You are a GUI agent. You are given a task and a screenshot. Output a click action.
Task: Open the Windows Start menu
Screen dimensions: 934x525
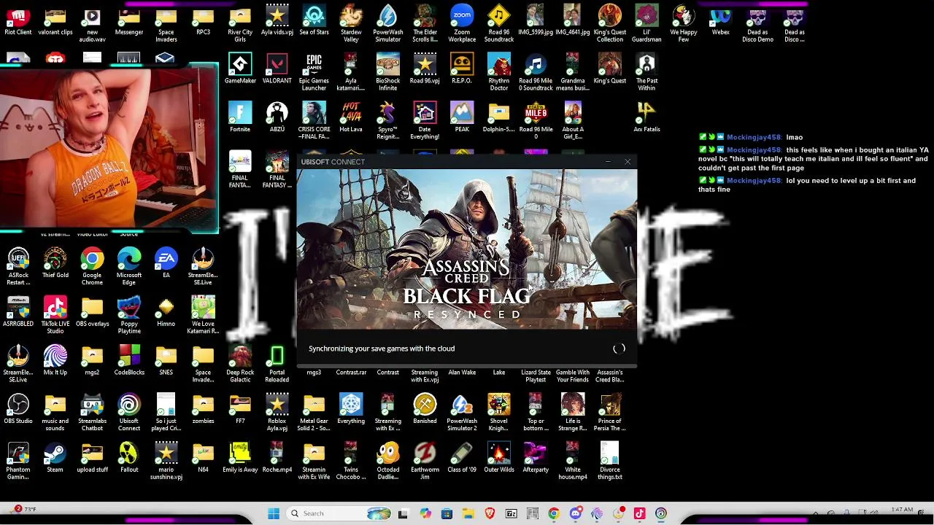coord(274,513)
